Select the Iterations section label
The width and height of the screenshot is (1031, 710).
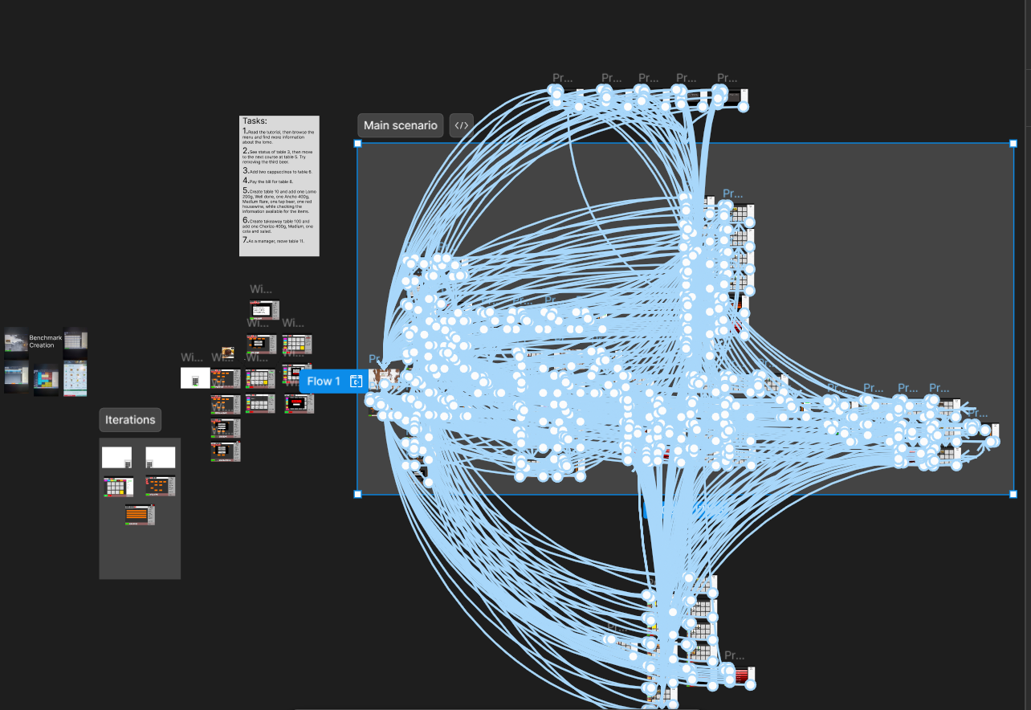pyautogui.click(x=130, y=420)
